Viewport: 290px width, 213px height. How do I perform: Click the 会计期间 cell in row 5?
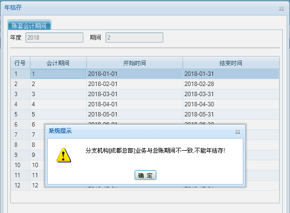click(x=58, y=114)
